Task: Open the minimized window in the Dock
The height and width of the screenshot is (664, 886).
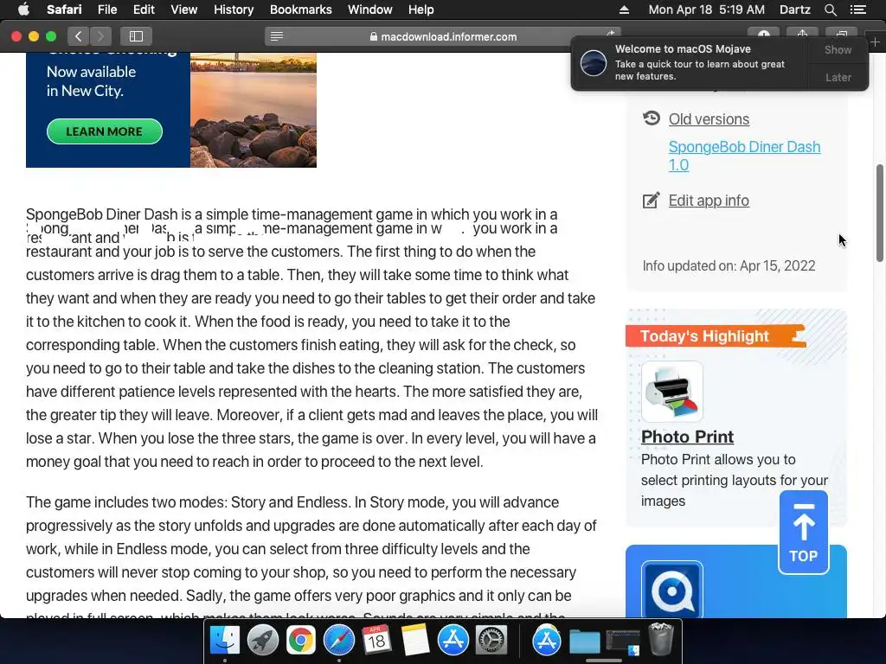Action: coord(623,642)
